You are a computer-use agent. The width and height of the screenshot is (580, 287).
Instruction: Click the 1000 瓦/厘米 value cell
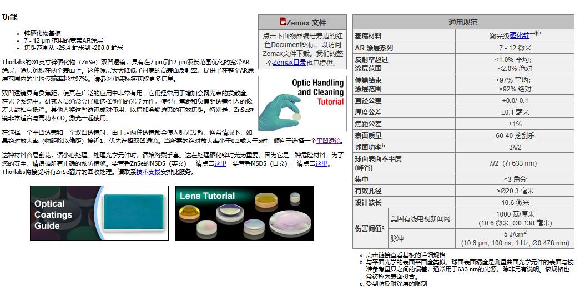515,218
